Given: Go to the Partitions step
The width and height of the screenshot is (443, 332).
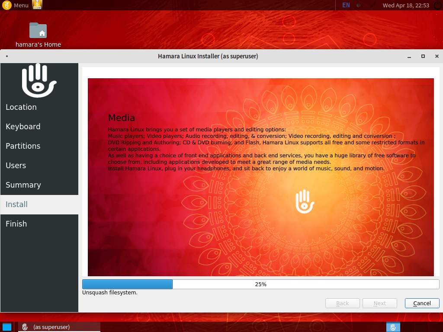Looking at the screenshot, I should (x=23, y=146).
